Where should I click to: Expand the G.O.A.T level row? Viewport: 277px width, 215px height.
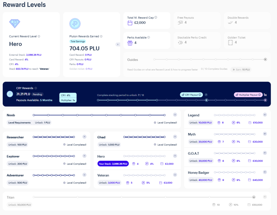click(265, 153)
